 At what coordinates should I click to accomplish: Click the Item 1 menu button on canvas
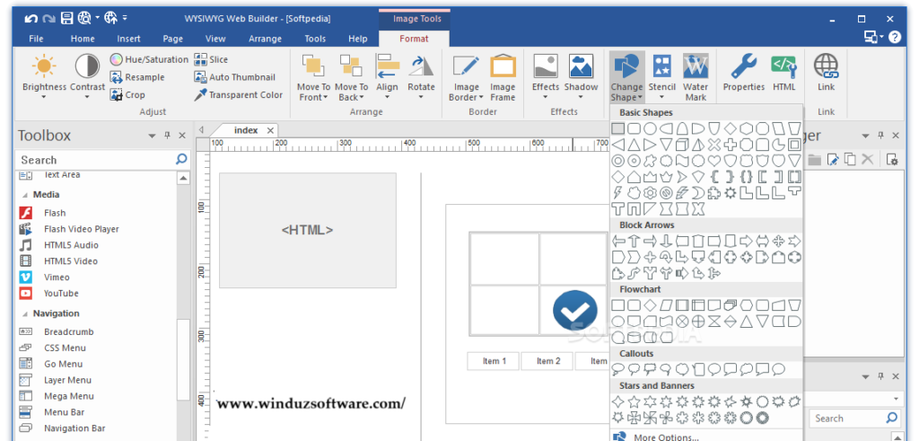click(x=495, y=361)
